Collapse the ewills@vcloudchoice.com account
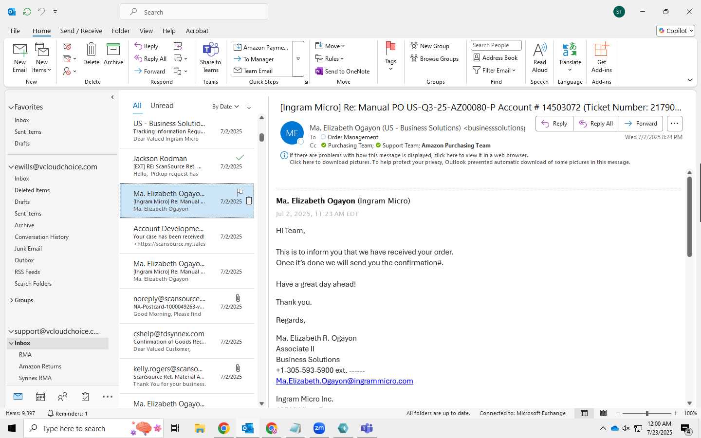The height and width of the screenshot is (438, 701). point(11,167)
